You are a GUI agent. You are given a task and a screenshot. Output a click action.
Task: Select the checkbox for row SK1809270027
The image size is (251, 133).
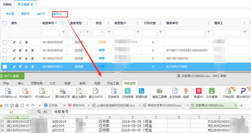(5, 58)
